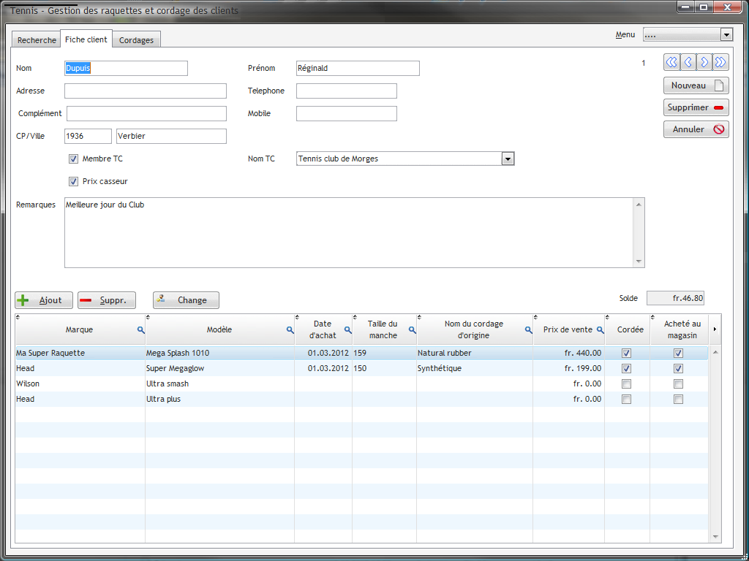Click the search icon in the Marque column header

[141, 329]
